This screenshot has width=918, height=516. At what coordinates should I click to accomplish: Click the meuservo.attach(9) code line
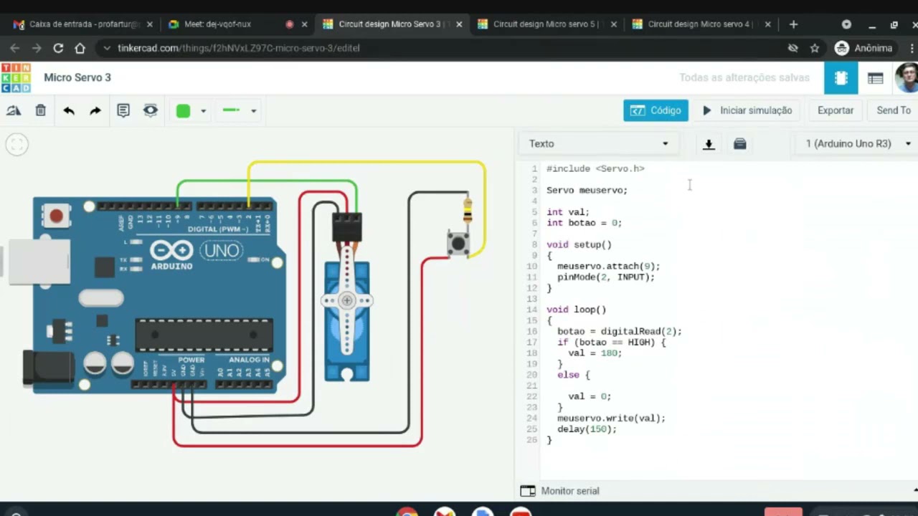pyautogui.click(x=608, y=266)
